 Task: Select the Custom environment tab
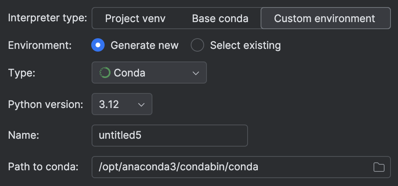click(326, 18)
